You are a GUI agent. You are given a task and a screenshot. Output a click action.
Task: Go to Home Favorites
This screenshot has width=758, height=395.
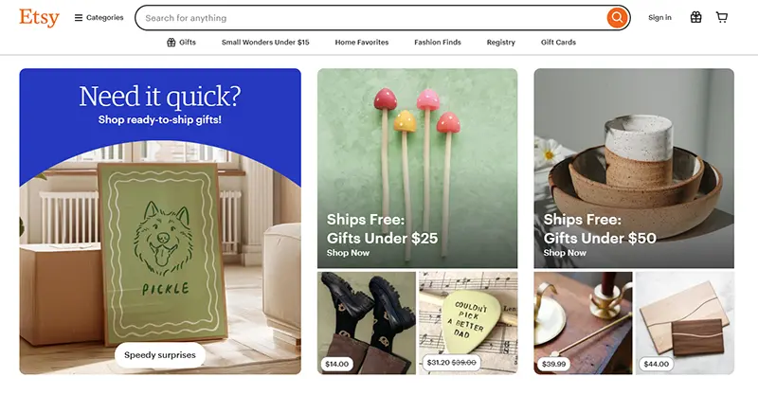coord(362,42)
